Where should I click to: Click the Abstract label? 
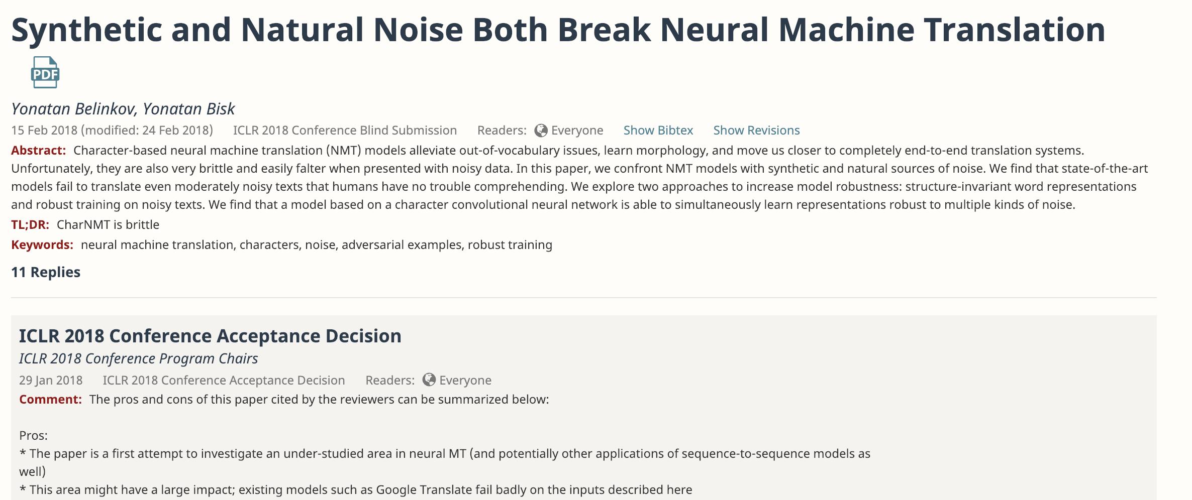(x=39, y=150)
